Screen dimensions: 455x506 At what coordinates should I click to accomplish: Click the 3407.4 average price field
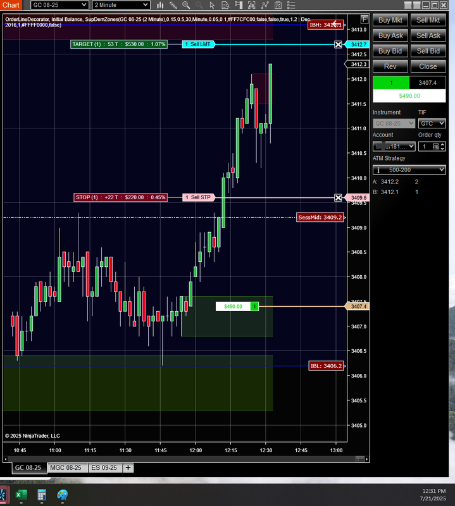[x=428, y=83]
